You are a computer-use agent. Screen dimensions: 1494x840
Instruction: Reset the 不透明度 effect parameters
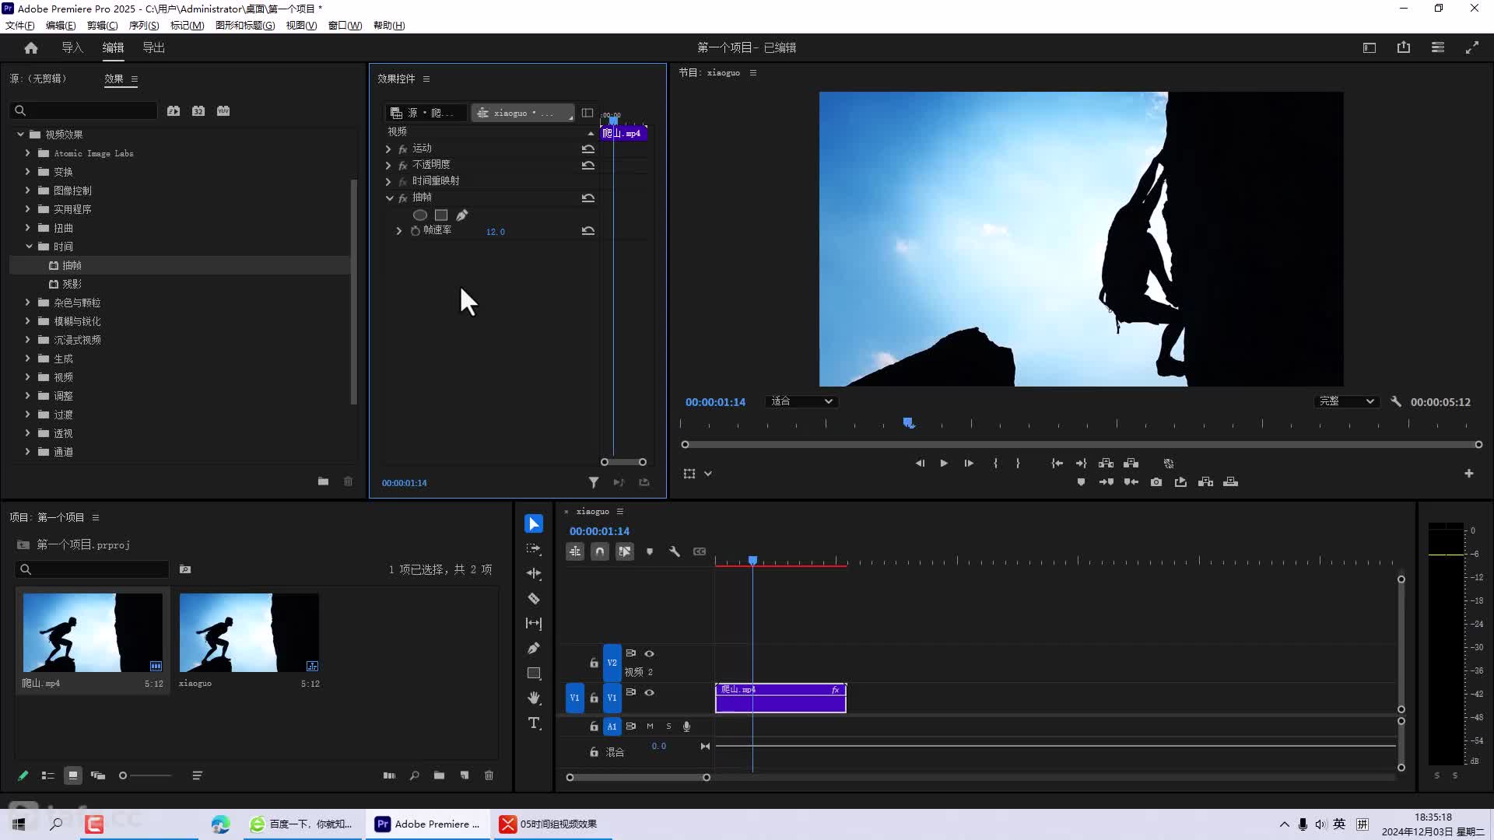(x=588, y=165)
